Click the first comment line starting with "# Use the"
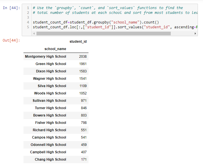This screenshot has height=166, width=203. [x=108, y=8]
